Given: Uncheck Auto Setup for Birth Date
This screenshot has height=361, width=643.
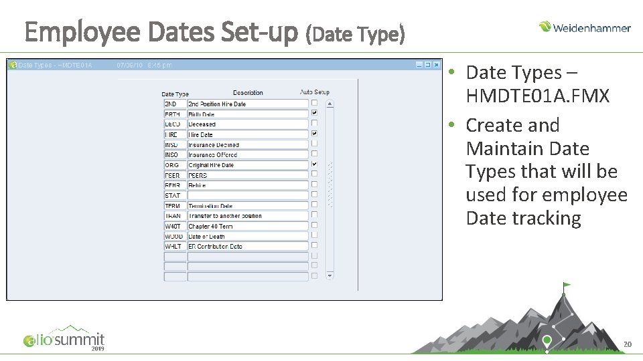Looking at the screenshot, I should click(x=314, y=113).
